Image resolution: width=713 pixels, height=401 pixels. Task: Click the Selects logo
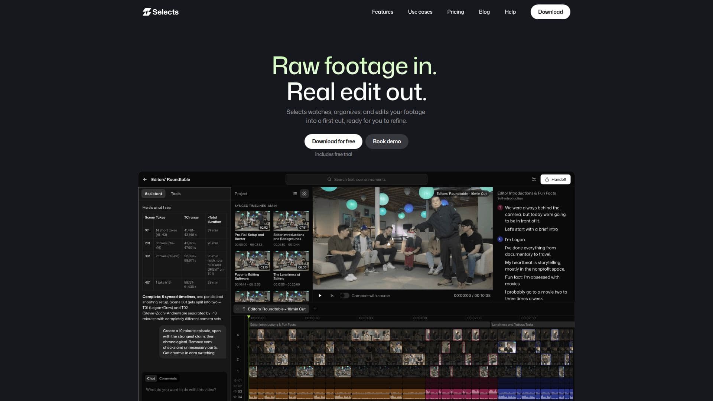[x=160, y=12]
